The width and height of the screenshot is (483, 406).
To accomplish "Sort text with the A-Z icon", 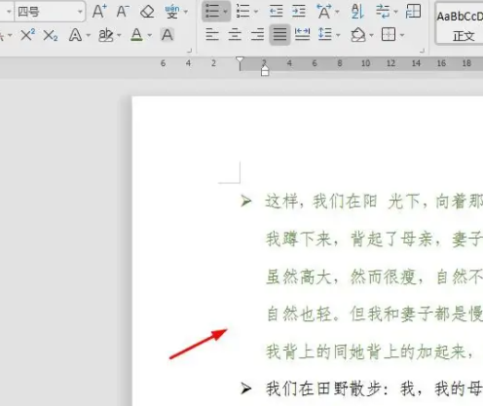I will 357,12.
